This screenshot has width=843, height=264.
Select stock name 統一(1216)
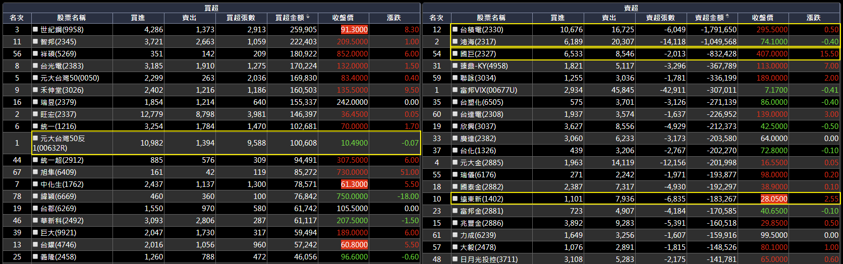pyautogui.click(x=58, y=126)
